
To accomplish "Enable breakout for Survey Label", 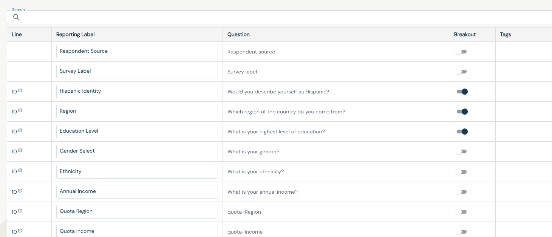I will point(461,72).
